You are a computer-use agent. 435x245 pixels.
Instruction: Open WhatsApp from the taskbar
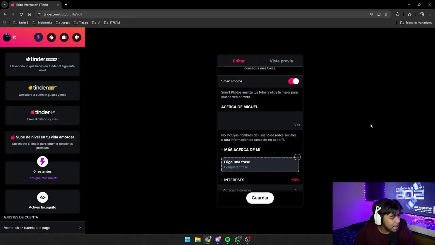pyautogui.click(x=238, y=240)
